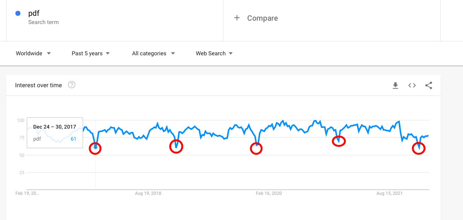The image size is (463, 220).
Task: Click the embed chart icon
Action: [412, 85]
